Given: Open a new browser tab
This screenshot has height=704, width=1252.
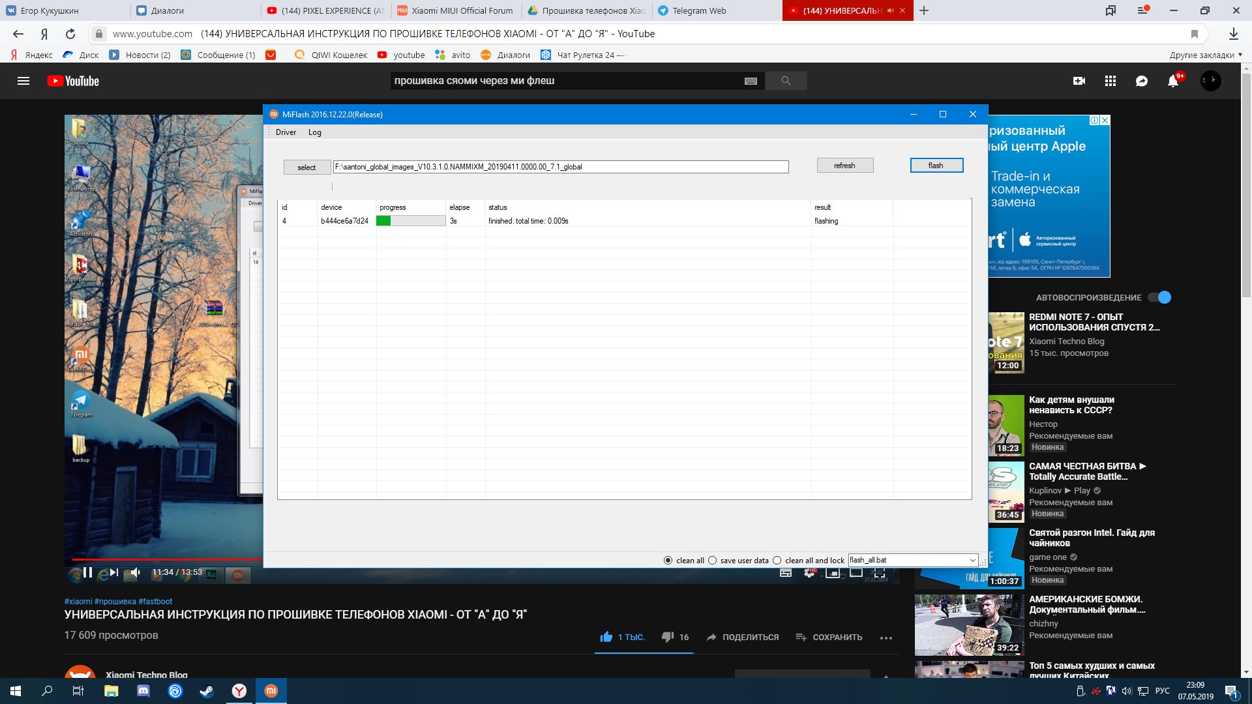Looking at the screenshot, I should pos(924,10).
